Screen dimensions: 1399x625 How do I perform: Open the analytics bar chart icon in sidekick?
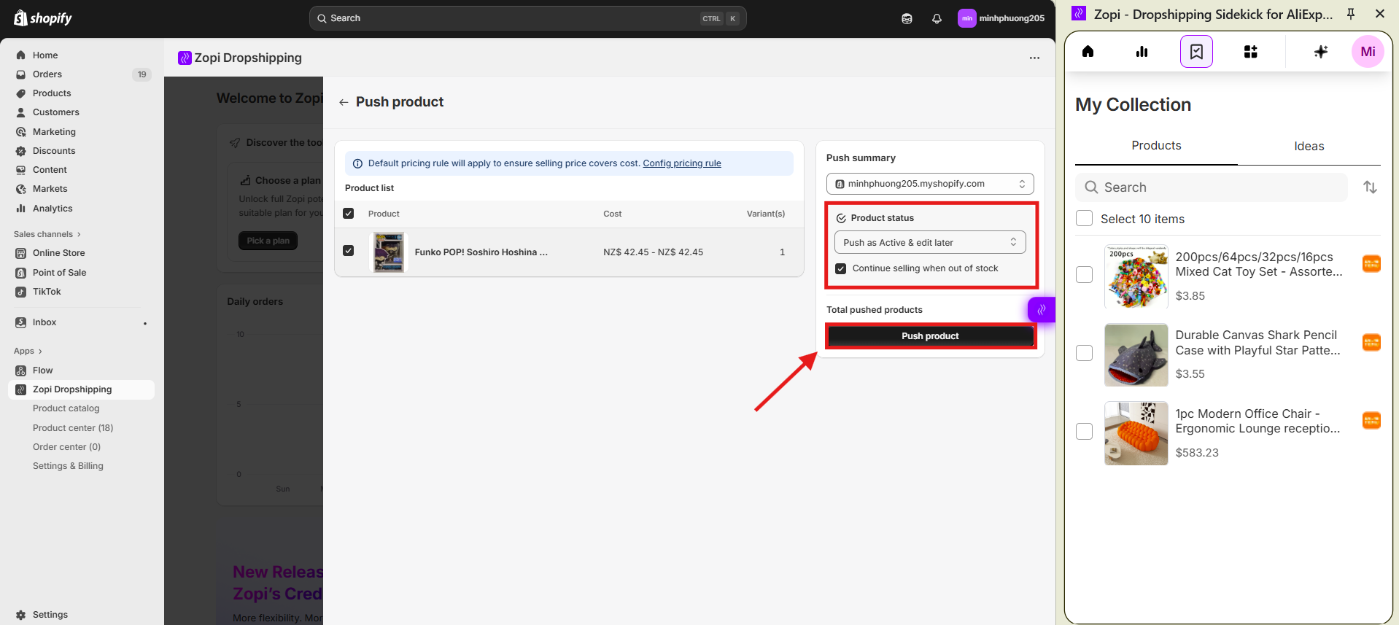click(1142, 52)
